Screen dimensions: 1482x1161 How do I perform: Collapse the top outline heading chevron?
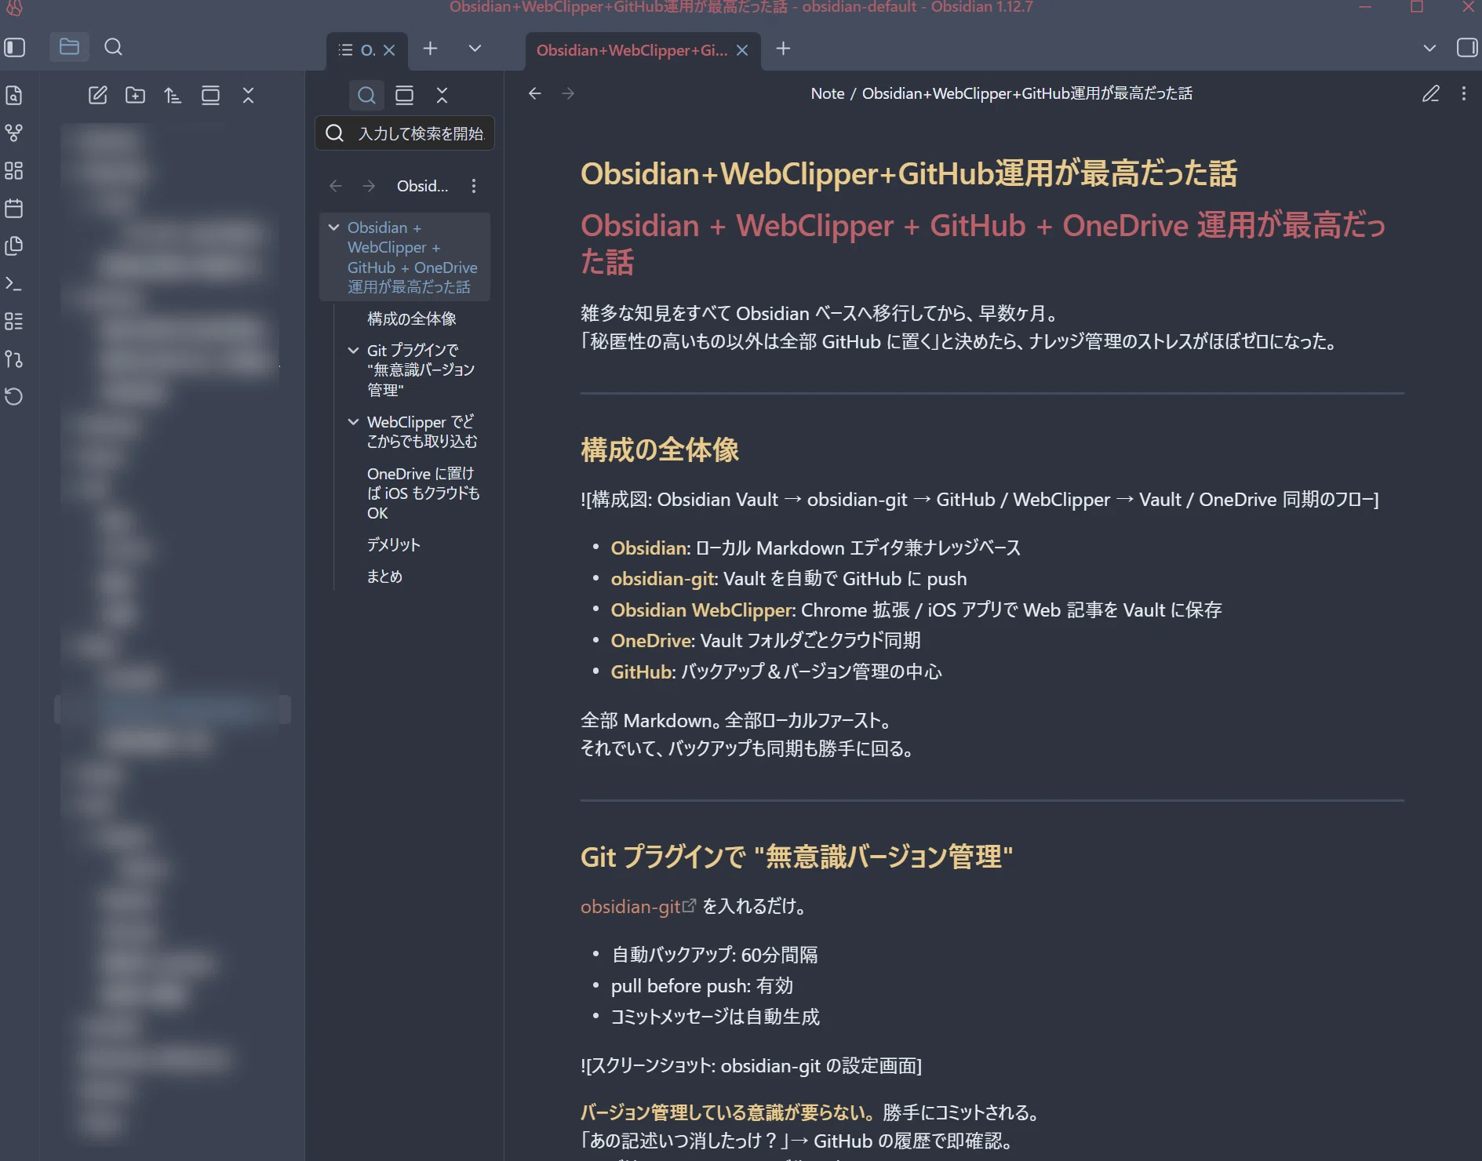tap(334, 227)
